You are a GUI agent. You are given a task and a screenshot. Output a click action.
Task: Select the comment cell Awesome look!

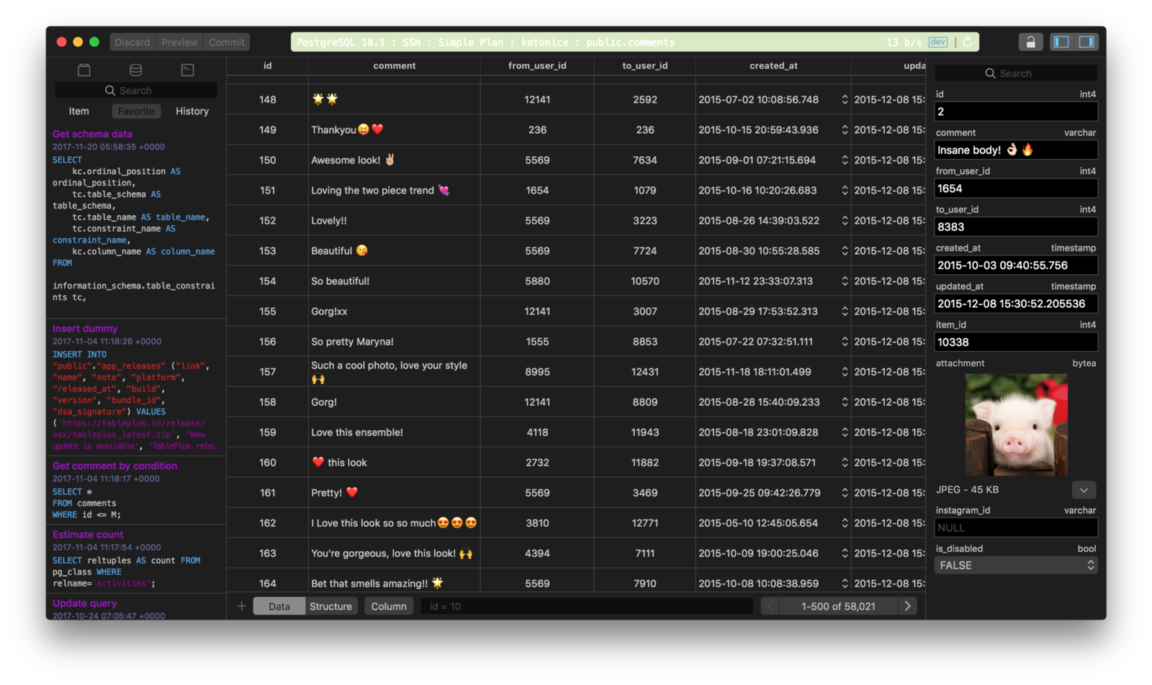click(x=394, y=160)
